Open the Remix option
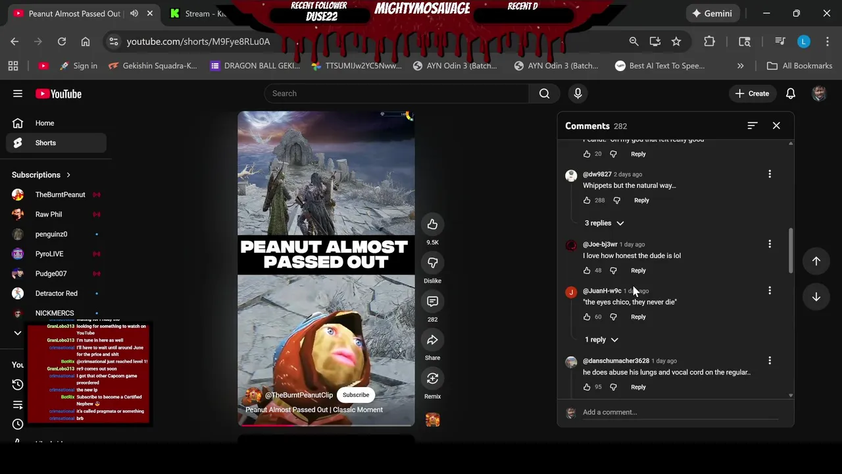 click(x=432, y=379)
